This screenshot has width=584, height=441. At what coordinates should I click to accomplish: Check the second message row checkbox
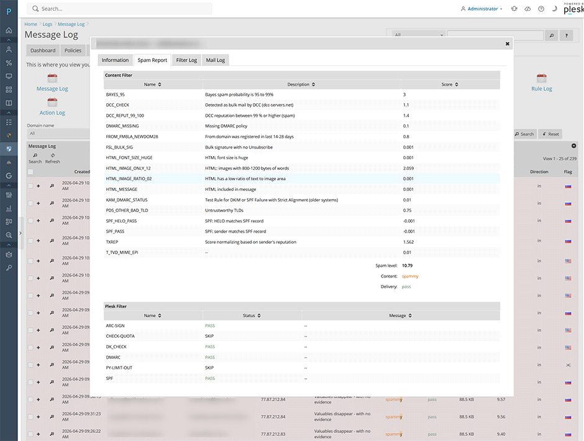click(x=30, y=203)
